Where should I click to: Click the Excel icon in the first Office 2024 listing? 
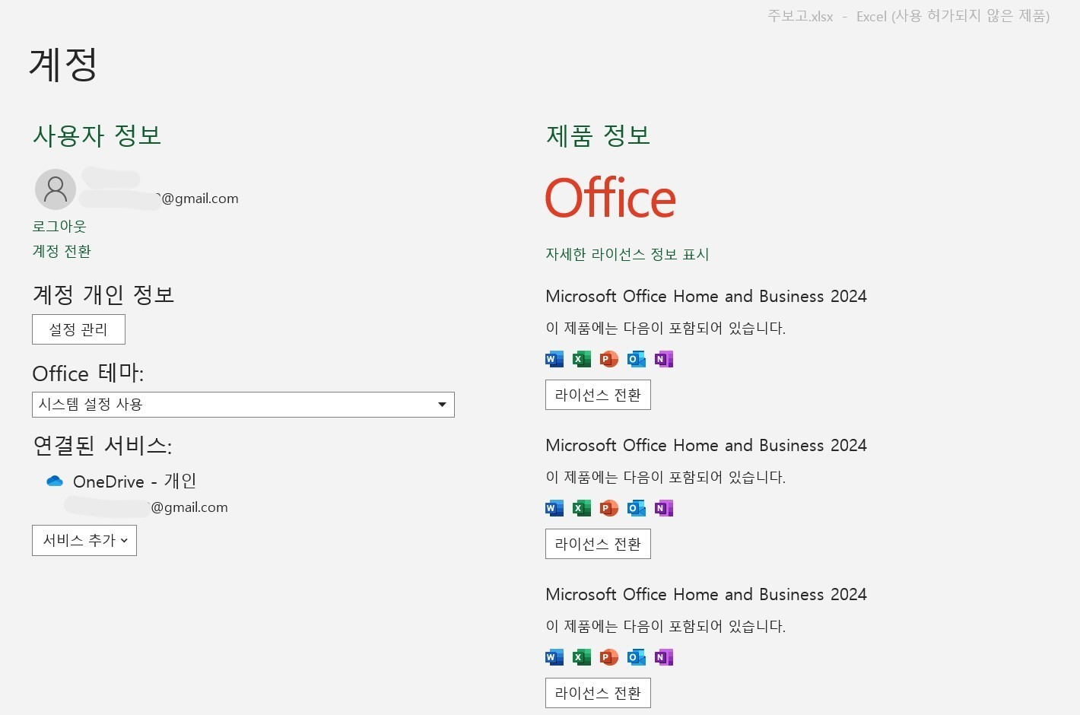click(x=582, y=359)
